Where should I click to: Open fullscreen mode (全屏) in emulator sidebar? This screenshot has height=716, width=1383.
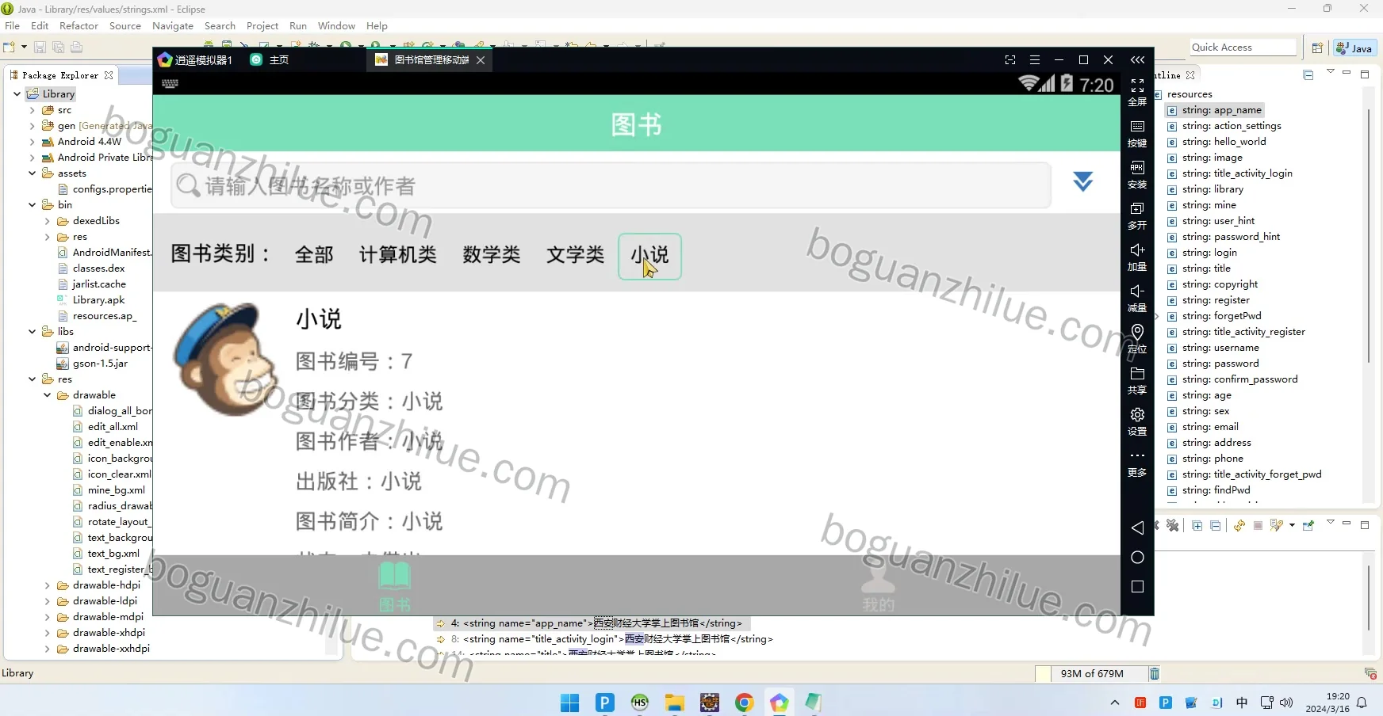point(1137,91)
